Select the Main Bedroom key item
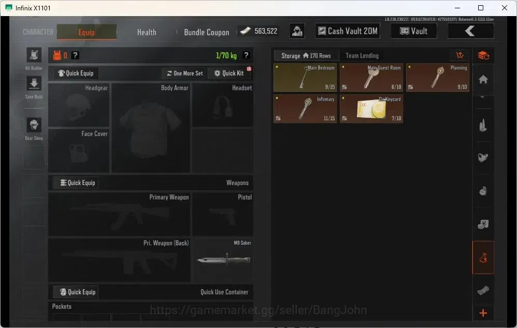This screenshot has width=517, height=328. [x=305, y=78]
